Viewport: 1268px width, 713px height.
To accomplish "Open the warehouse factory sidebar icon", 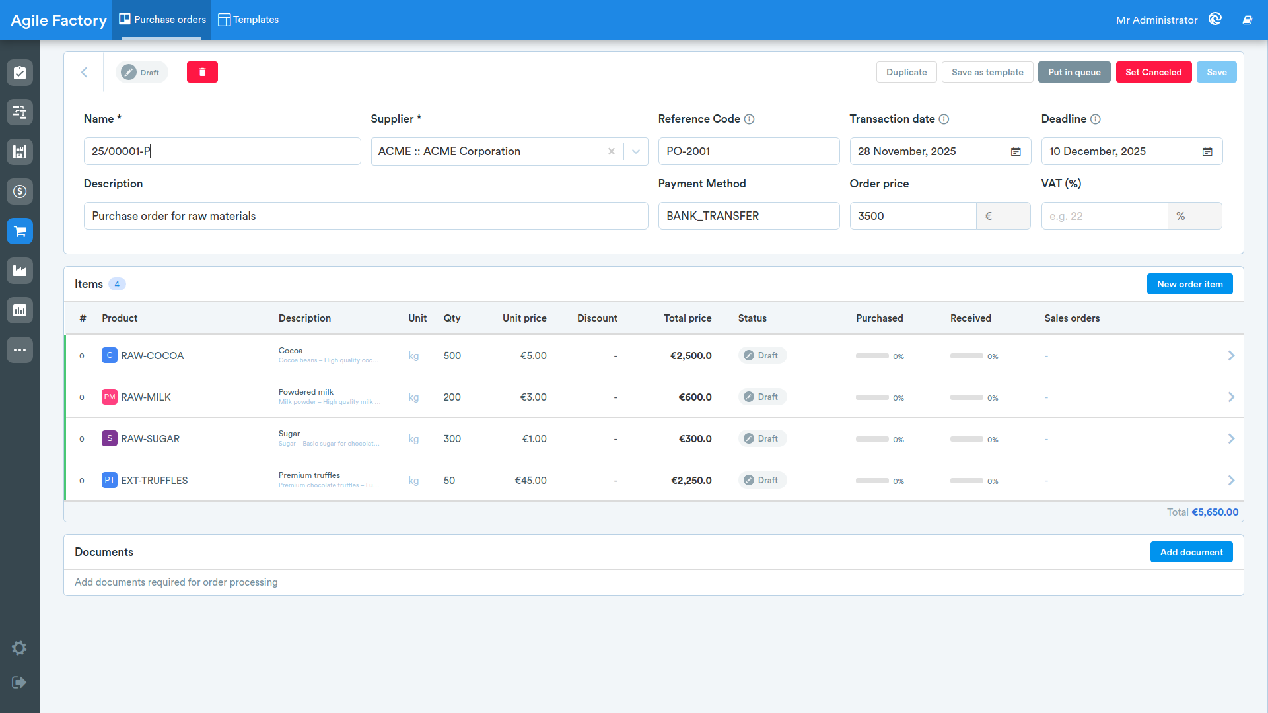I will click(x=20, y=271).
